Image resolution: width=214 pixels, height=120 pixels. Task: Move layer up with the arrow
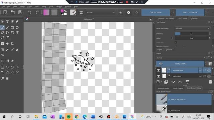pyautogui.click(x=180, y=82)
